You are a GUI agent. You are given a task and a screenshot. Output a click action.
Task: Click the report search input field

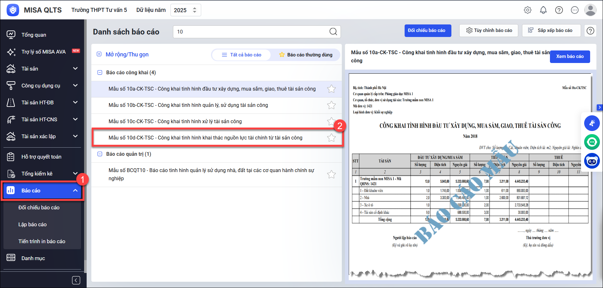point(251,32)
